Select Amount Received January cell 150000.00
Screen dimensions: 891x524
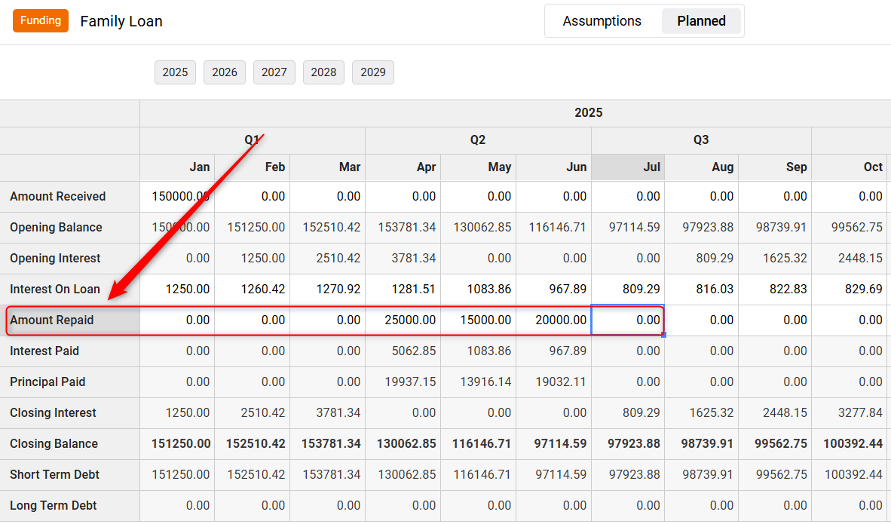coord(177,197)
